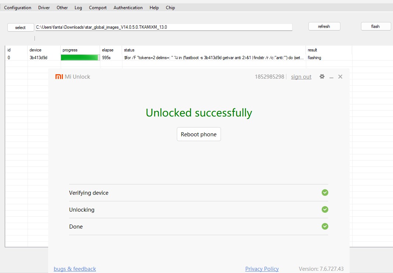Open Mi Unlock settings gear icon

[322, 76]
